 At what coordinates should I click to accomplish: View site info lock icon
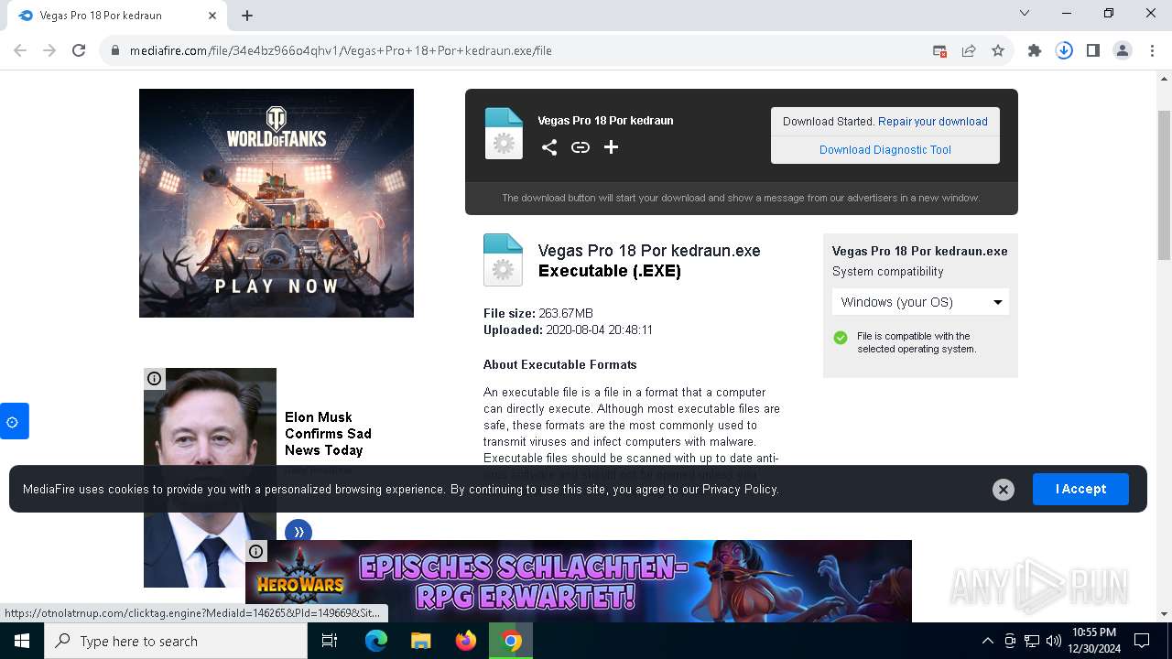click(x=115, y=50)
